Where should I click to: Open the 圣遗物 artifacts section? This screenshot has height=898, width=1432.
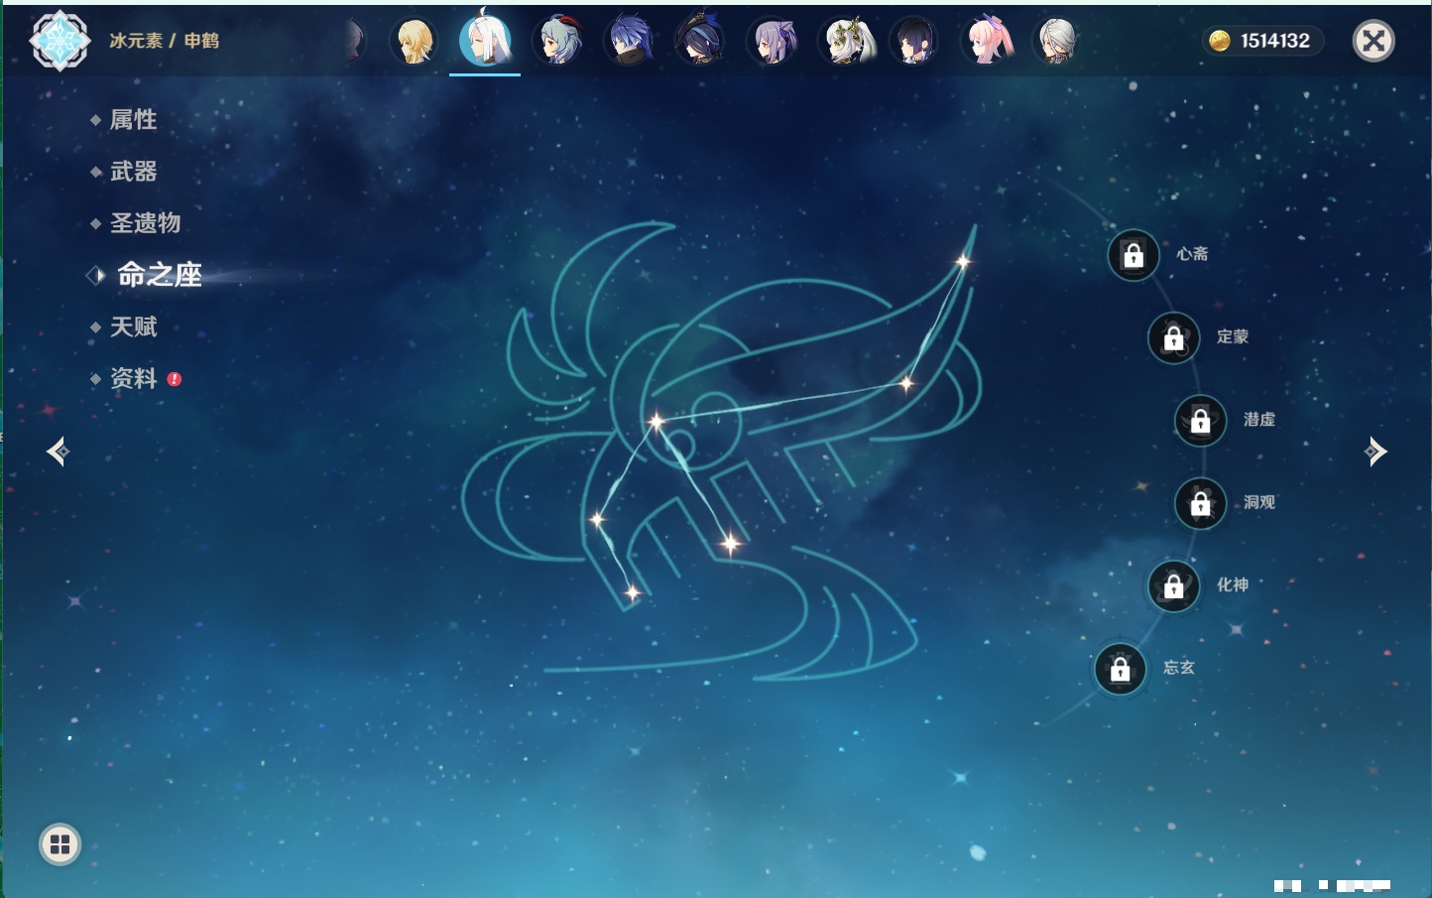(145, 223)
